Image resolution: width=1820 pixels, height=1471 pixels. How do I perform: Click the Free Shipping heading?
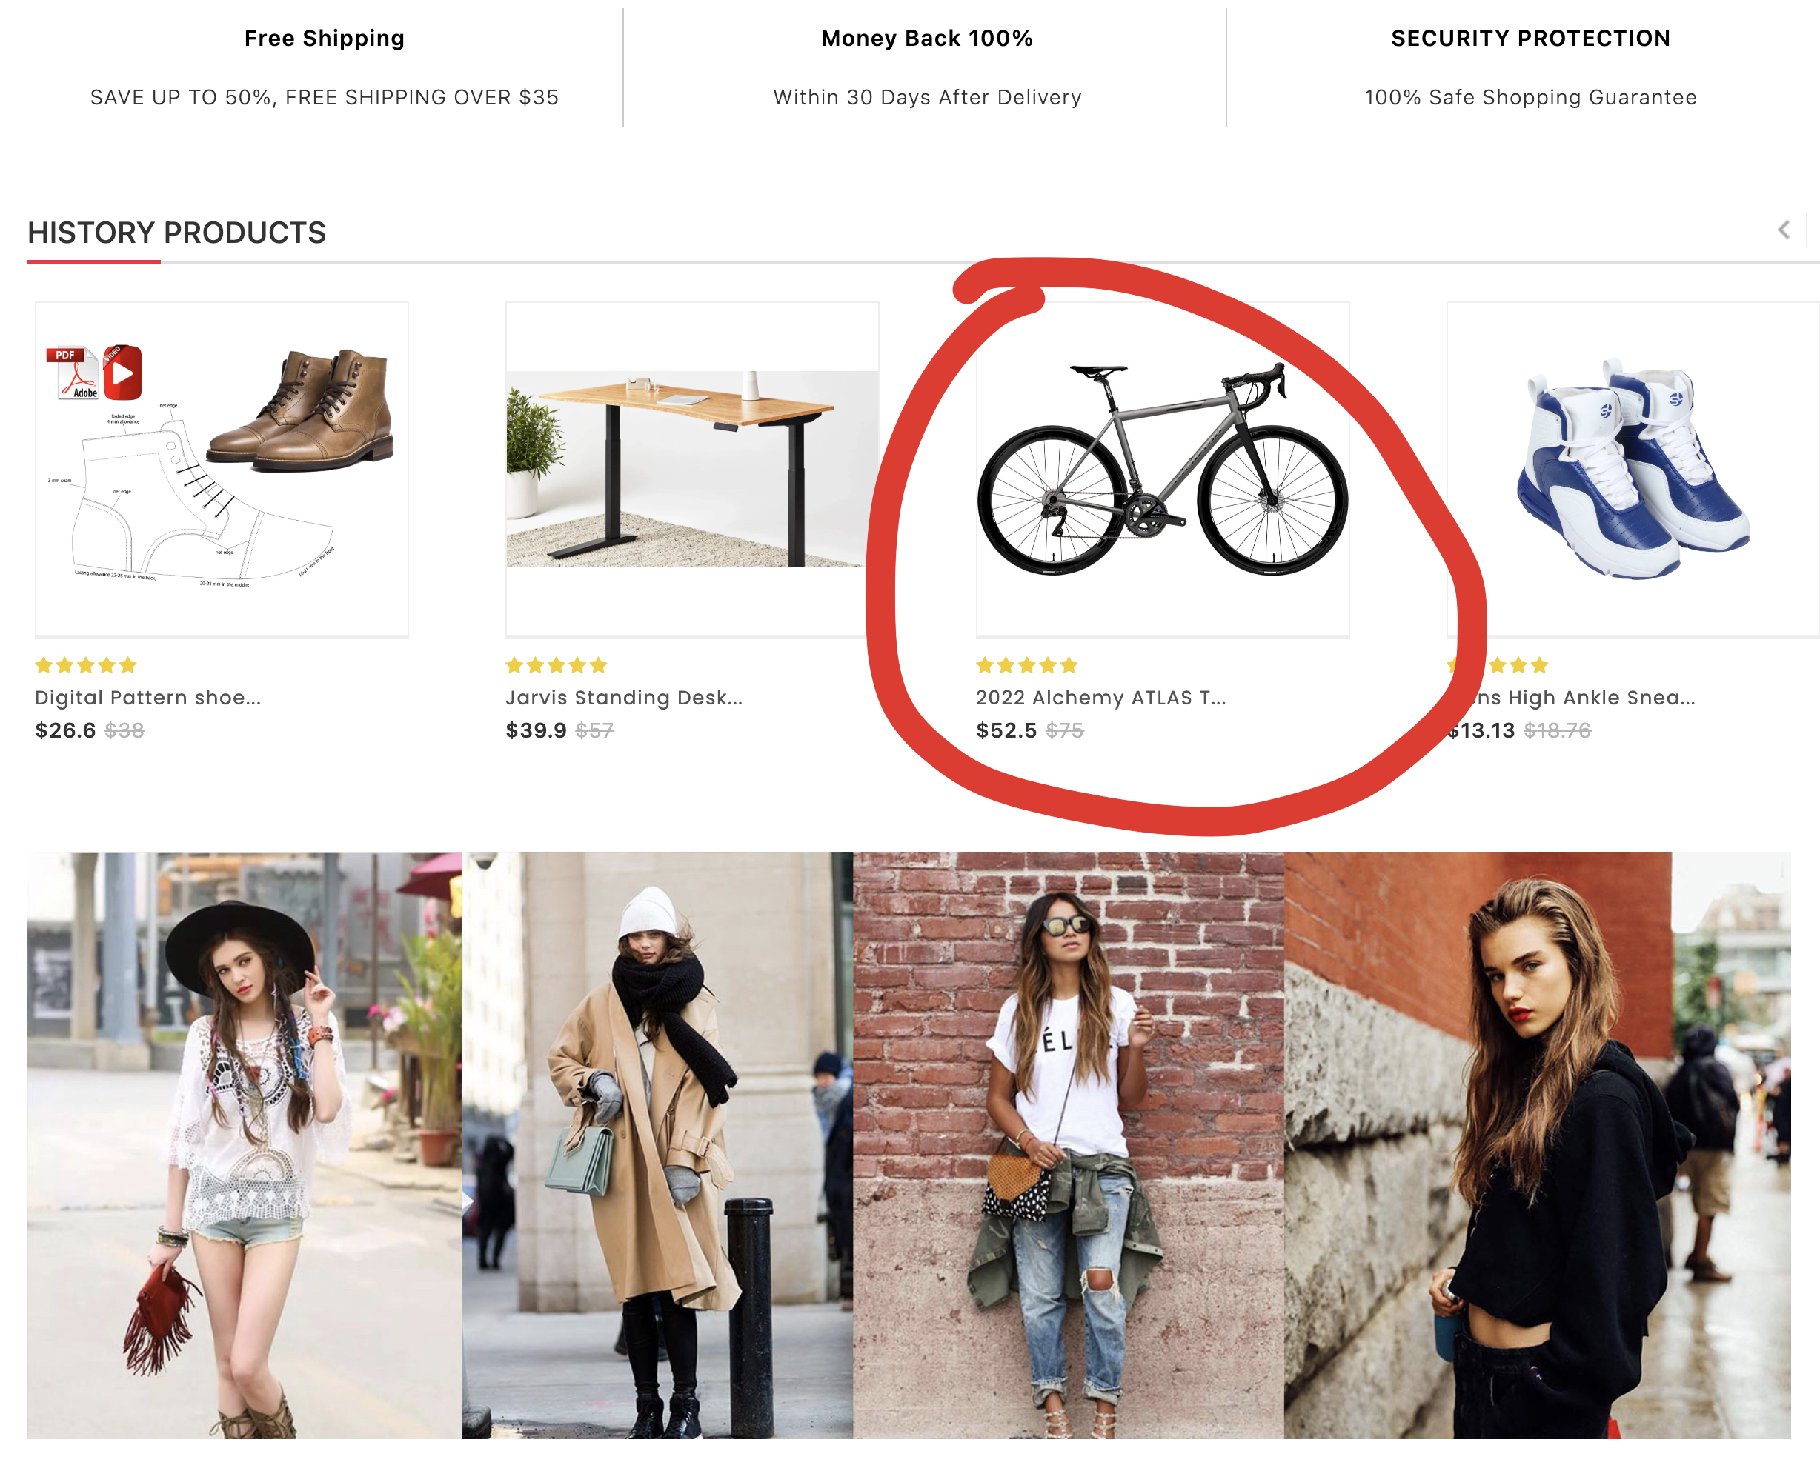(x=324, y=38)
